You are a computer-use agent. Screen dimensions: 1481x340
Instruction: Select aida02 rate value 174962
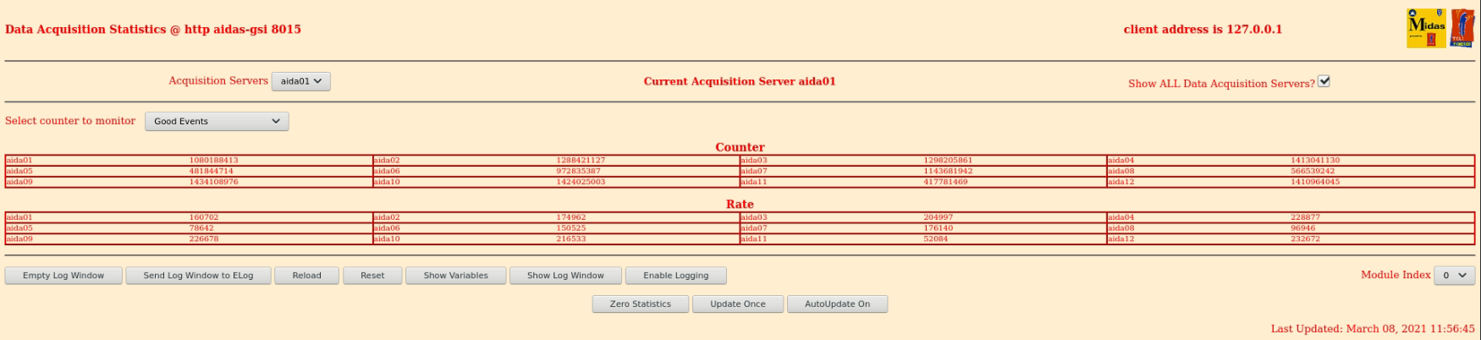[570, 217]
